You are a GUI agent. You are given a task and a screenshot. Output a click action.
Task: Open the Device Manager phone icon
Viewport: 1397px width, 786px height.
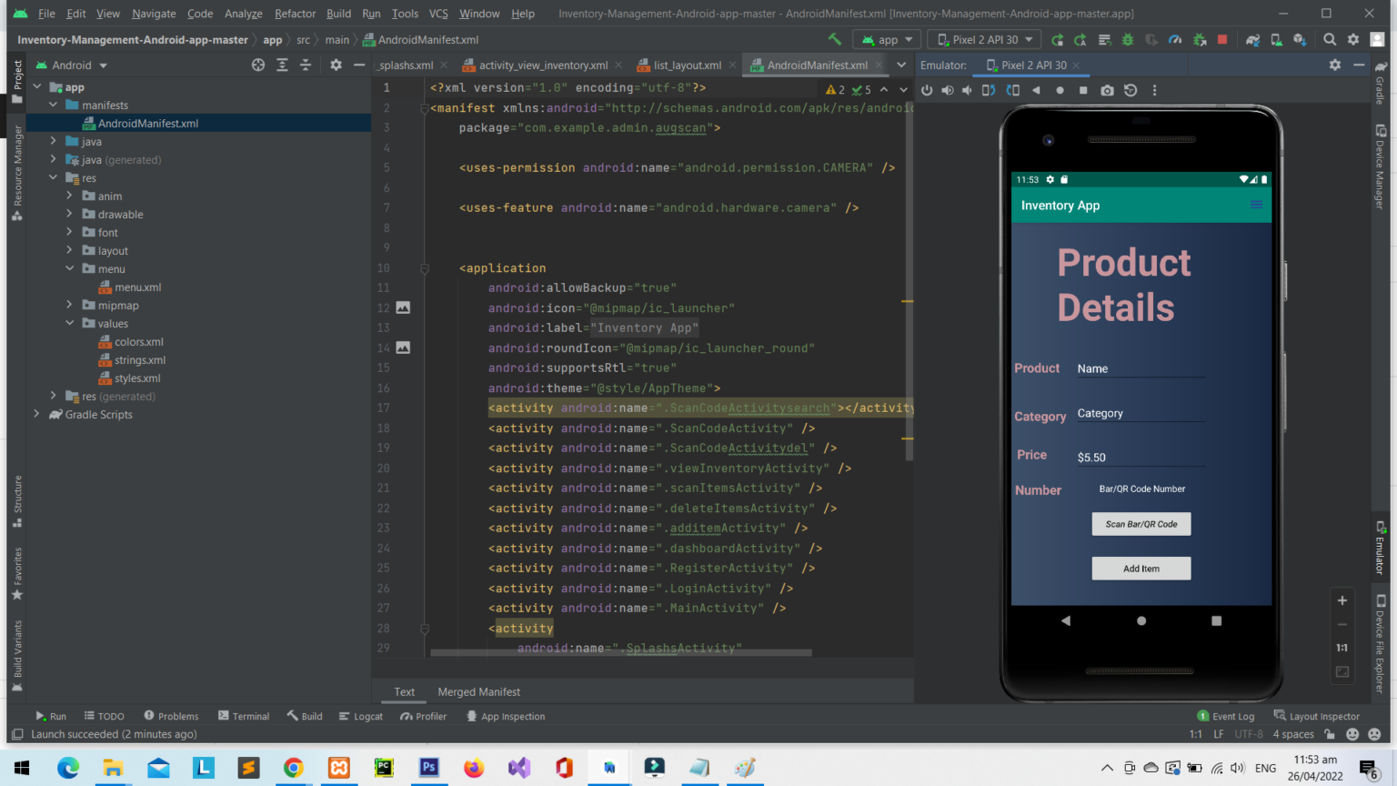(x=1275, y=39)
